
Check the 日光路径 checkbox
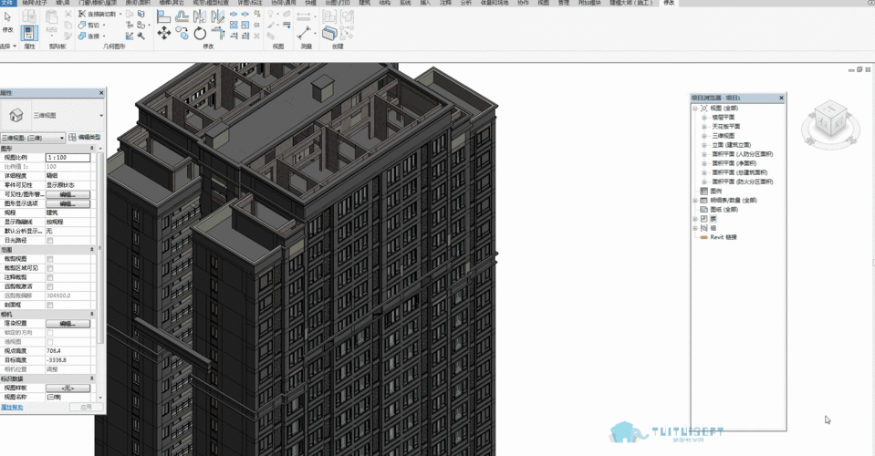pyautogui.click(x=50, y=241)
